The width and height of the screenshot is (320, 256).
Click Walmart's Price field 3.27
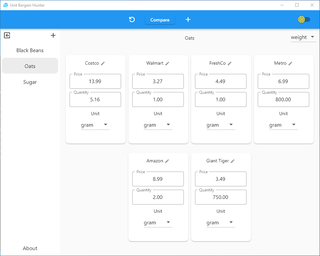(158, 81)
